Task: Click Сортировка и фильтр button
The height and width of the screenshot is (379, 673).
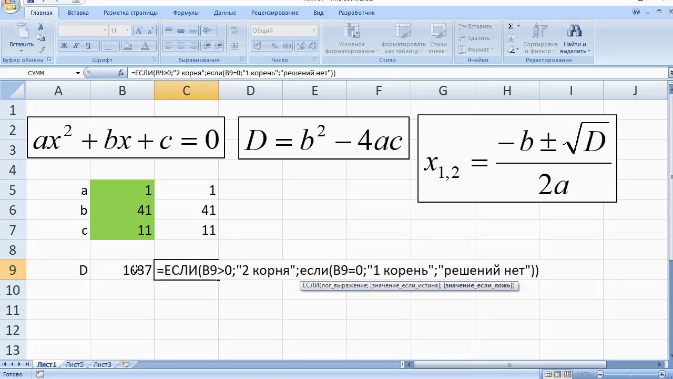Action: 540,39
